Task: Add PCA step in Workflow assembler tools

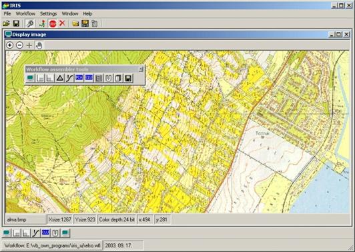Action: pyautogui.click(x=79, y=78)
